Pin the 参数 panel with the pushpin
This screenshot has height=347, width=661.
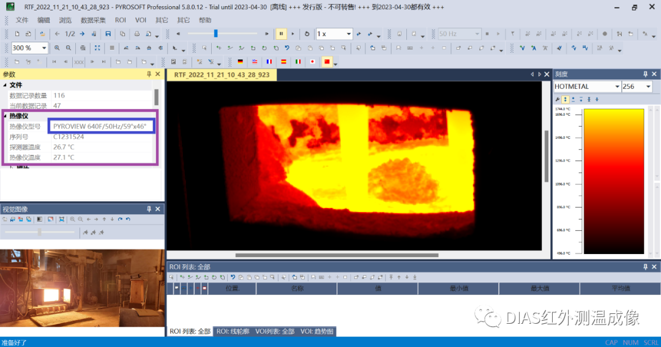149,74
